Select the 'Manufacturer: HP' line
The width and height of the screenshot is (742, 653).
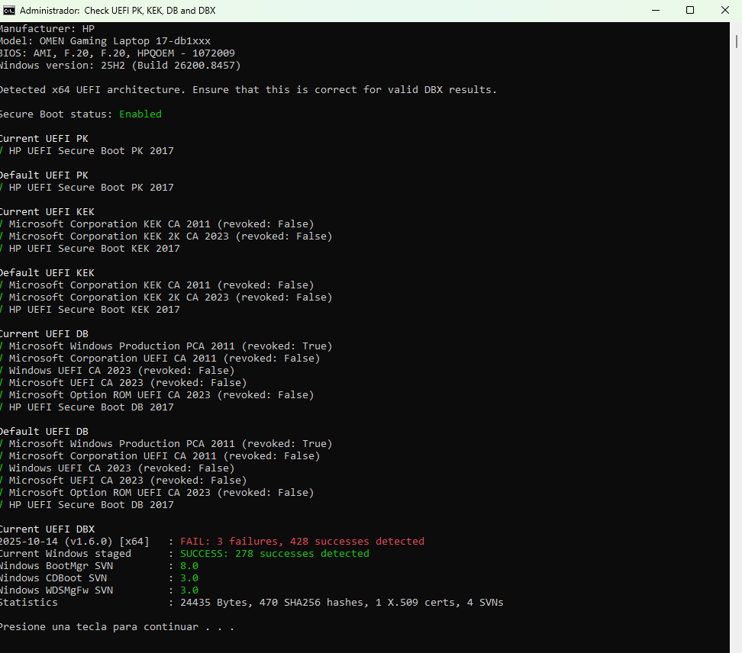coord(47,29)
